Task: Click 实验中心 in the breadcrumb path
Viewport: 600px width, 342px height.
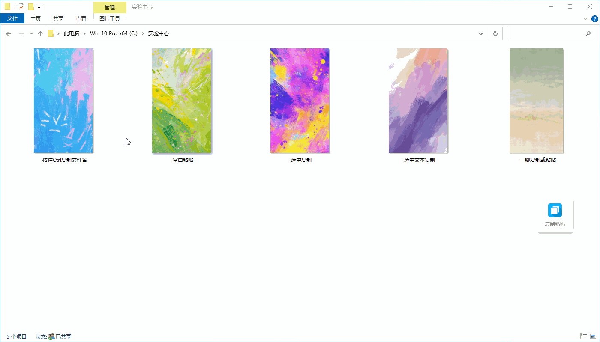Action: click(x=159, y=33)
